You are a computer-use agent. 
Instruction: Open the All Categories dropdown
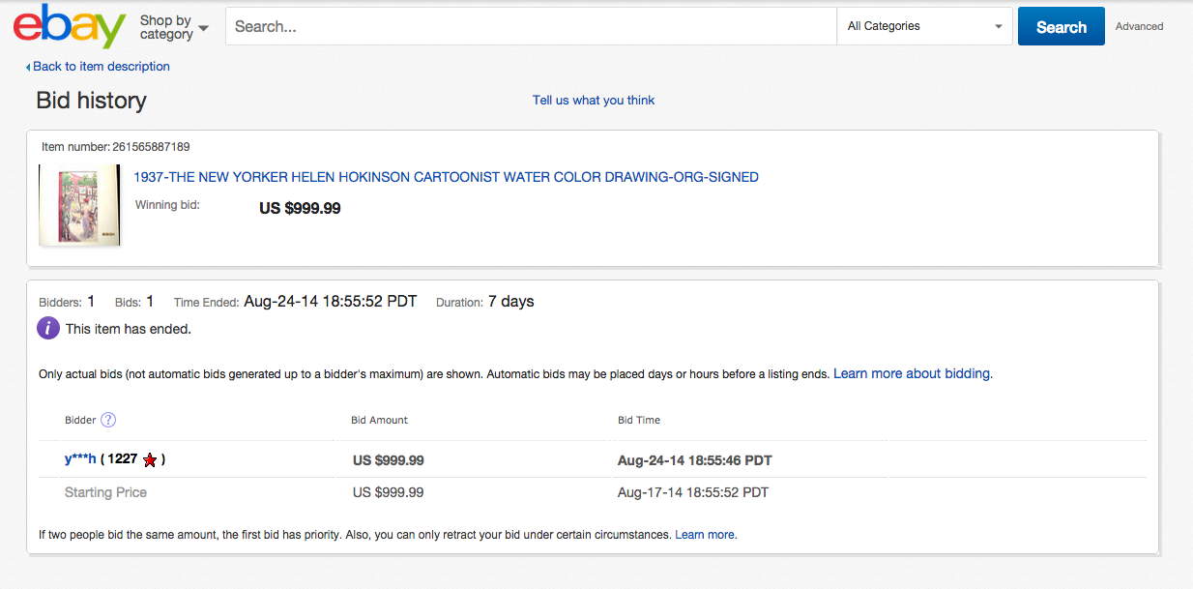924,26
